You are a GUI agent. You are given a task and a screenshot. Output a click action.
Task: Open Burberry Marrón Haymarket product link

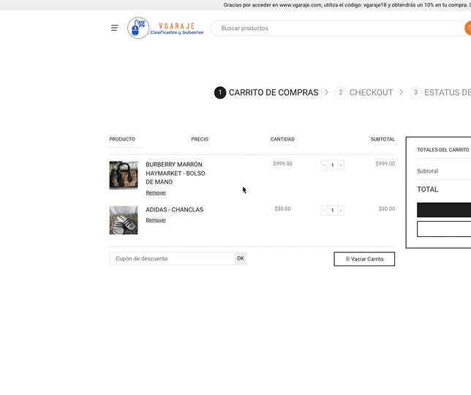tap(176, 173)
